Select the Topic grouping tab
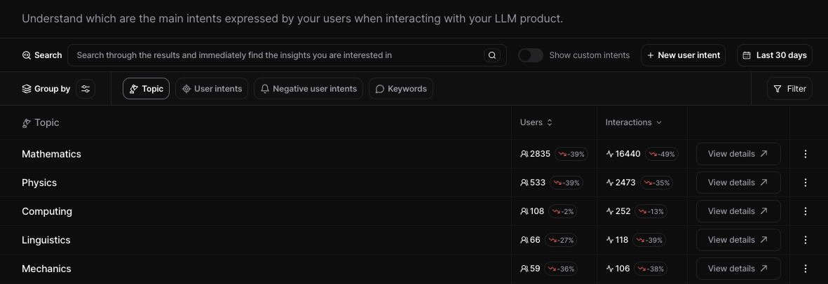The width and height of the screenshot is (828, 284). click(x=146, y=89)
